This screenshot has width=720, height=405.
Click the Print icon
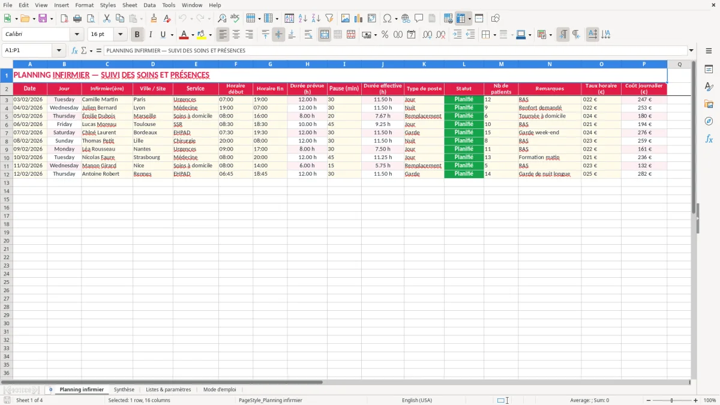[x=77, y=19]
